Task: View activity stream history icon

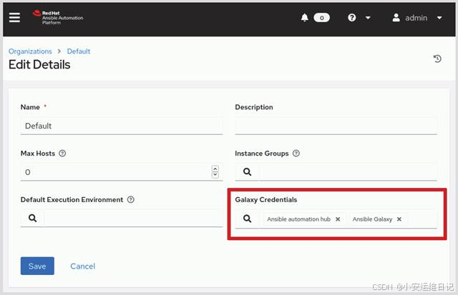Action: click(437, 59)
